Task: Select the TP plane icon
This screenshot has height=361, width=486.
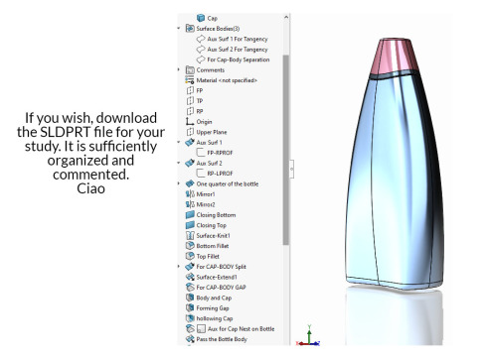Action: pyautogui.click(x=190, y=101)
